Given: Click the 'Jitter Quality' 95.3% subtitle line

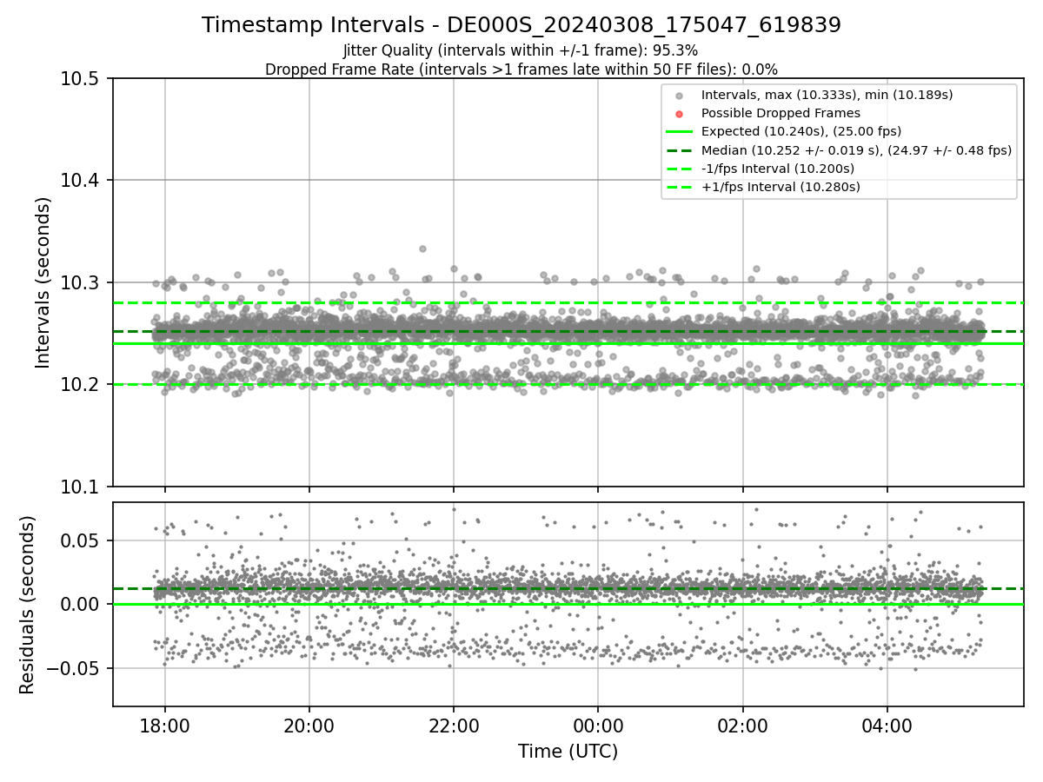Looking at the screenshot, I should click(521, 51).
